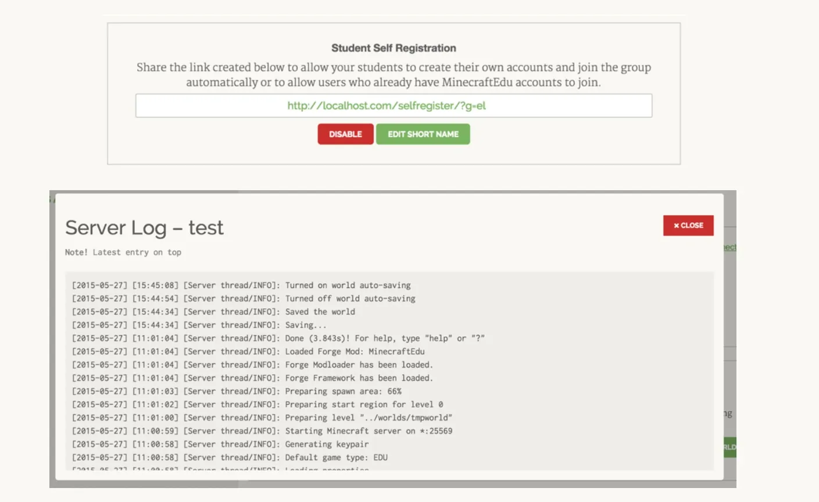Select the 'Saved the world' log entry

[x=213, y=312]
